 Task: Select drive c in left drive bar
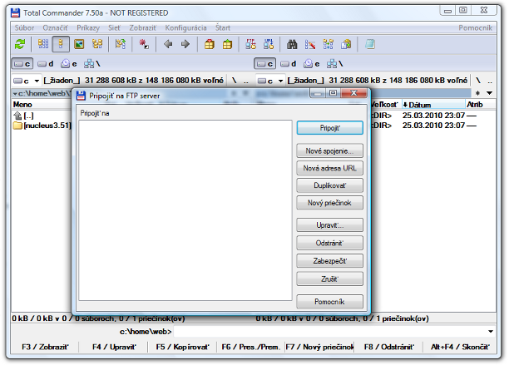pyautogui.click(x=22, y=64)
